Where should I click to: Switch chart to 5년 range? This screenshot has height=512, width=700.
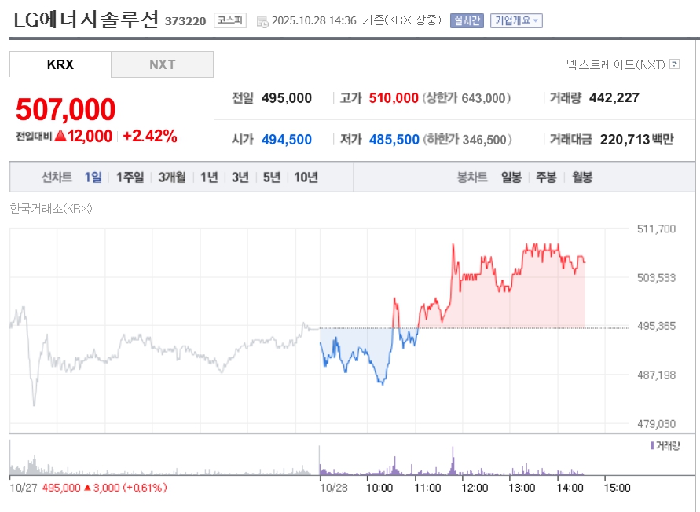(x=271, y=177)
